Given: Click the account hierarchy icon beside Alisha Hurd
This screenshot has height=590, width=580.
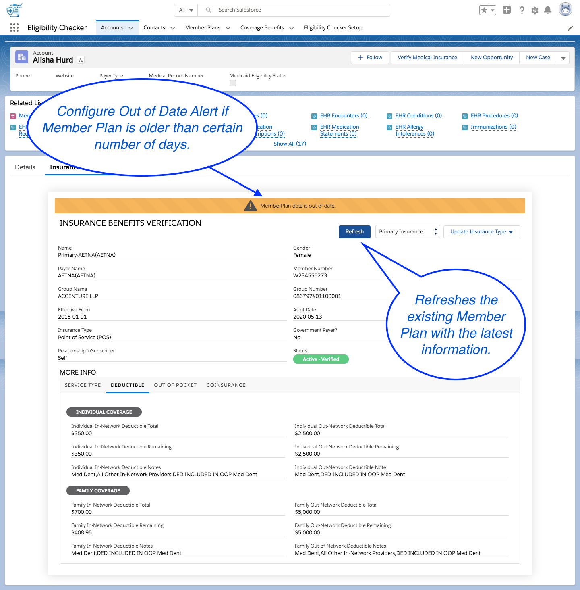Looking at the screenshot, I should pyautogui.click(x=81, y=60).
